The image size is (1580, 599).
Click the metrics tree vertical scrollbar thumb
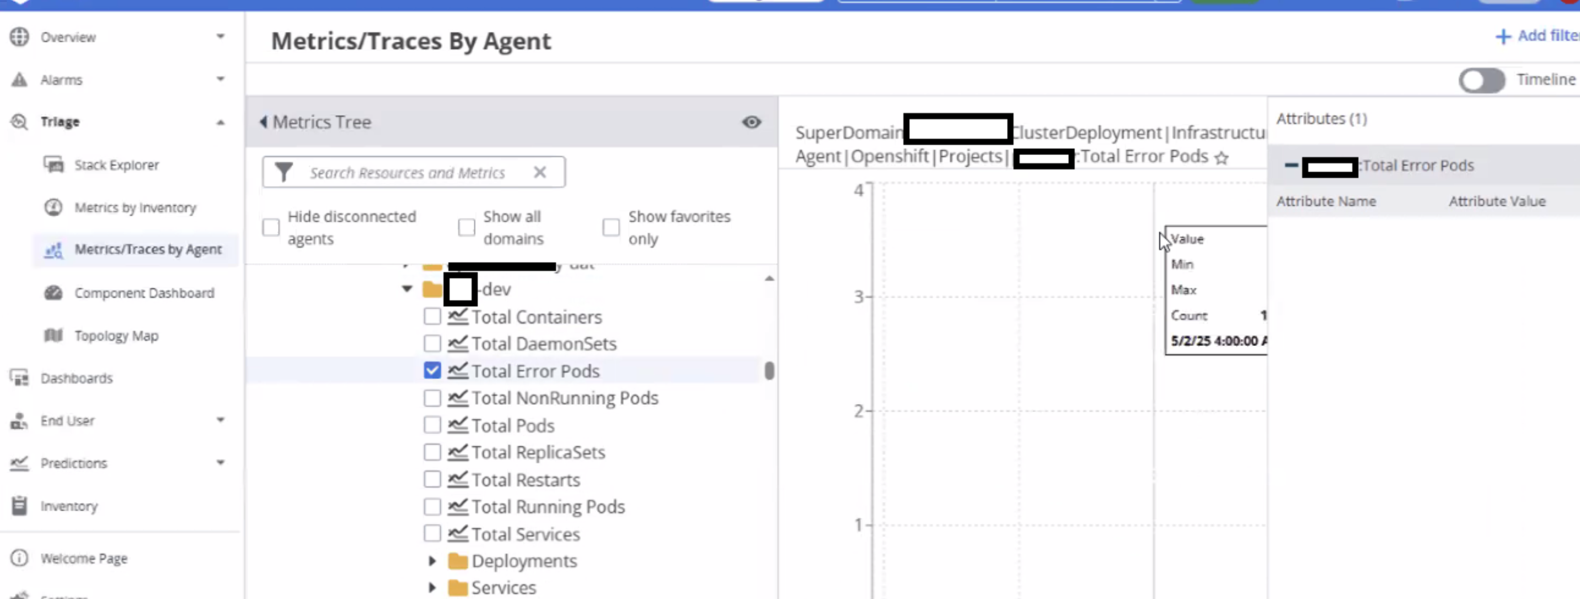pos(769,371)
